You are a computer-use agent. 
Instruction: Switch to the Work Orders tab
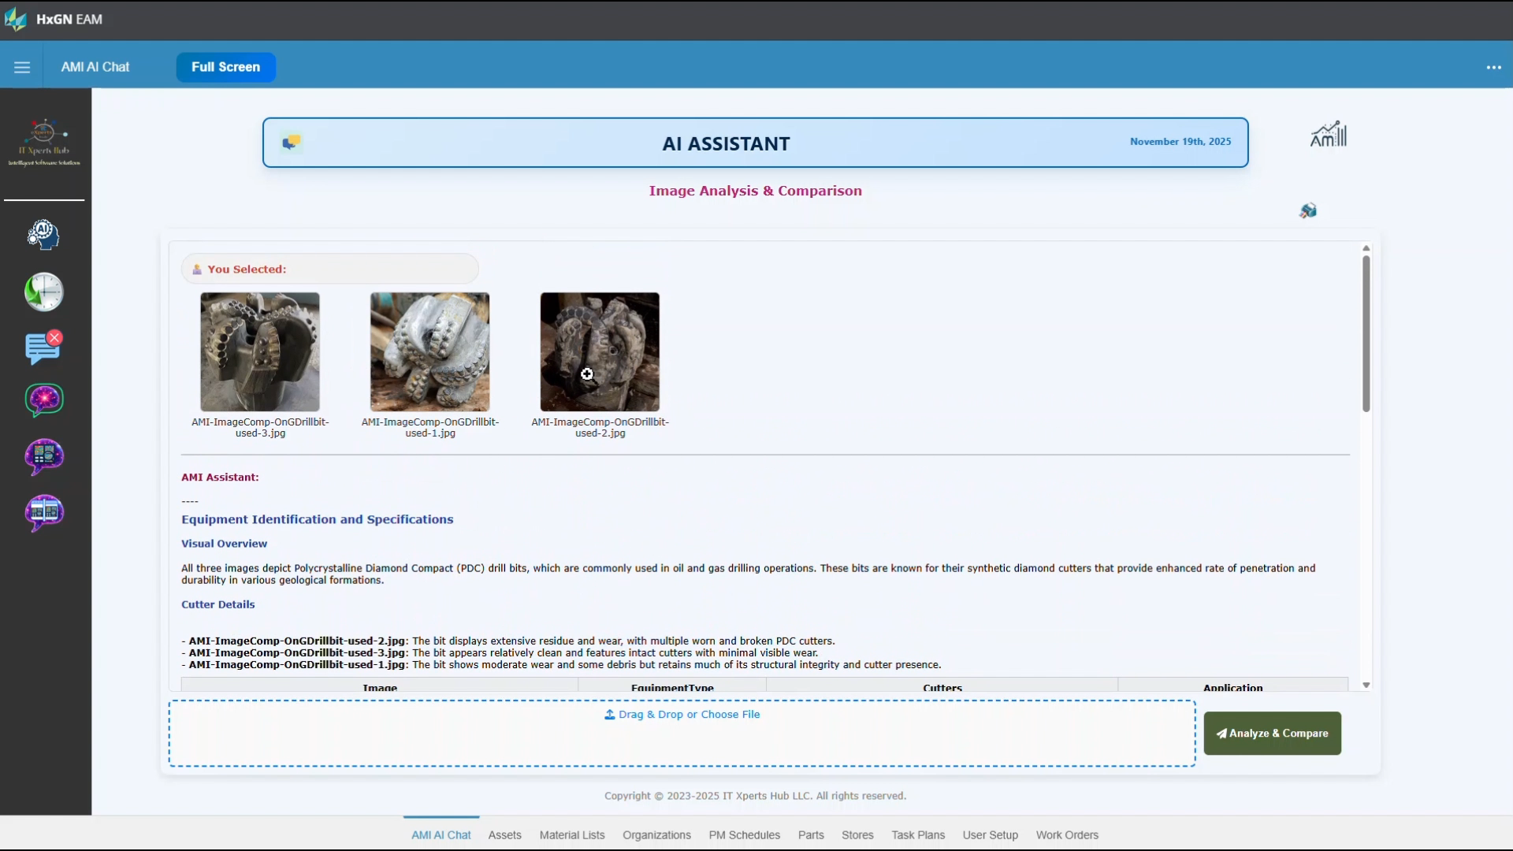coord(1067,834)
